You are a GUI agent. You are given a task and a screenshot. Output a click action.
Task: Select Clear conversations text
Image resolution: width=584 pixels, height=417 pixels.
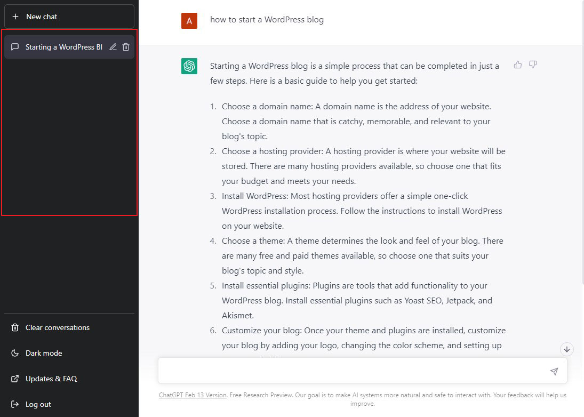(58, 327)
